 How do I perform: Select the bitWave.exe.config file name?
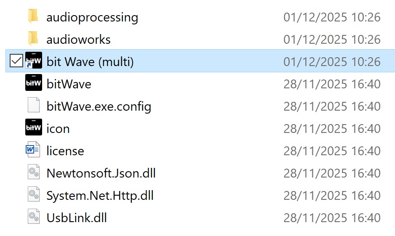(x=99, y=106)
